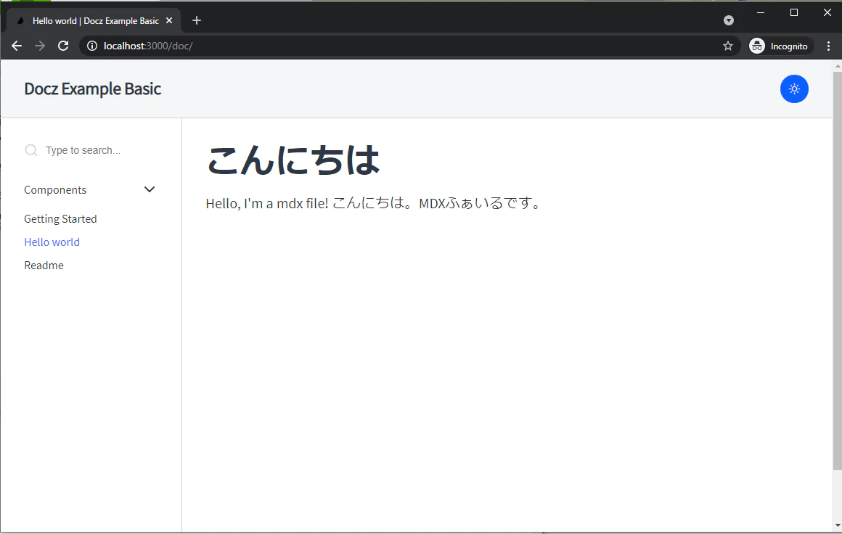Image resolution: width=842 pixels, height=534 pixels.
Task: Click the scrollbar down arrow
Action: 837,526
